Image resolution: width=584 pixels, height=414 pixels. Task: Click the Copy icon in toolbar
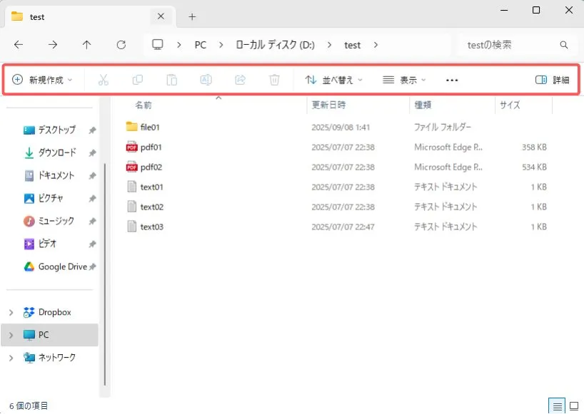(x=138, y=80)
